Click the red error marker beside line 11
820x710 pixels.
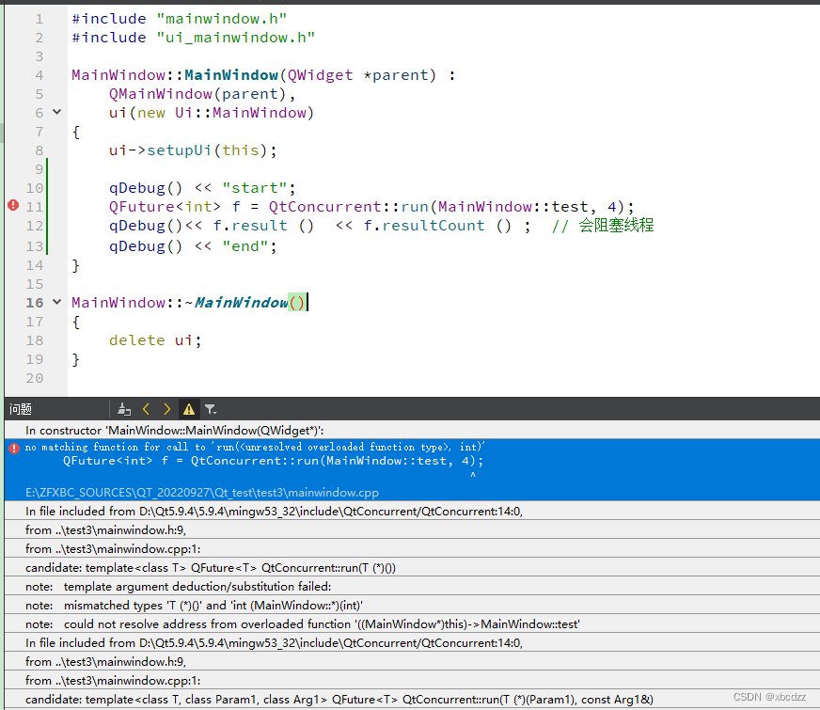tap(11, 206)
